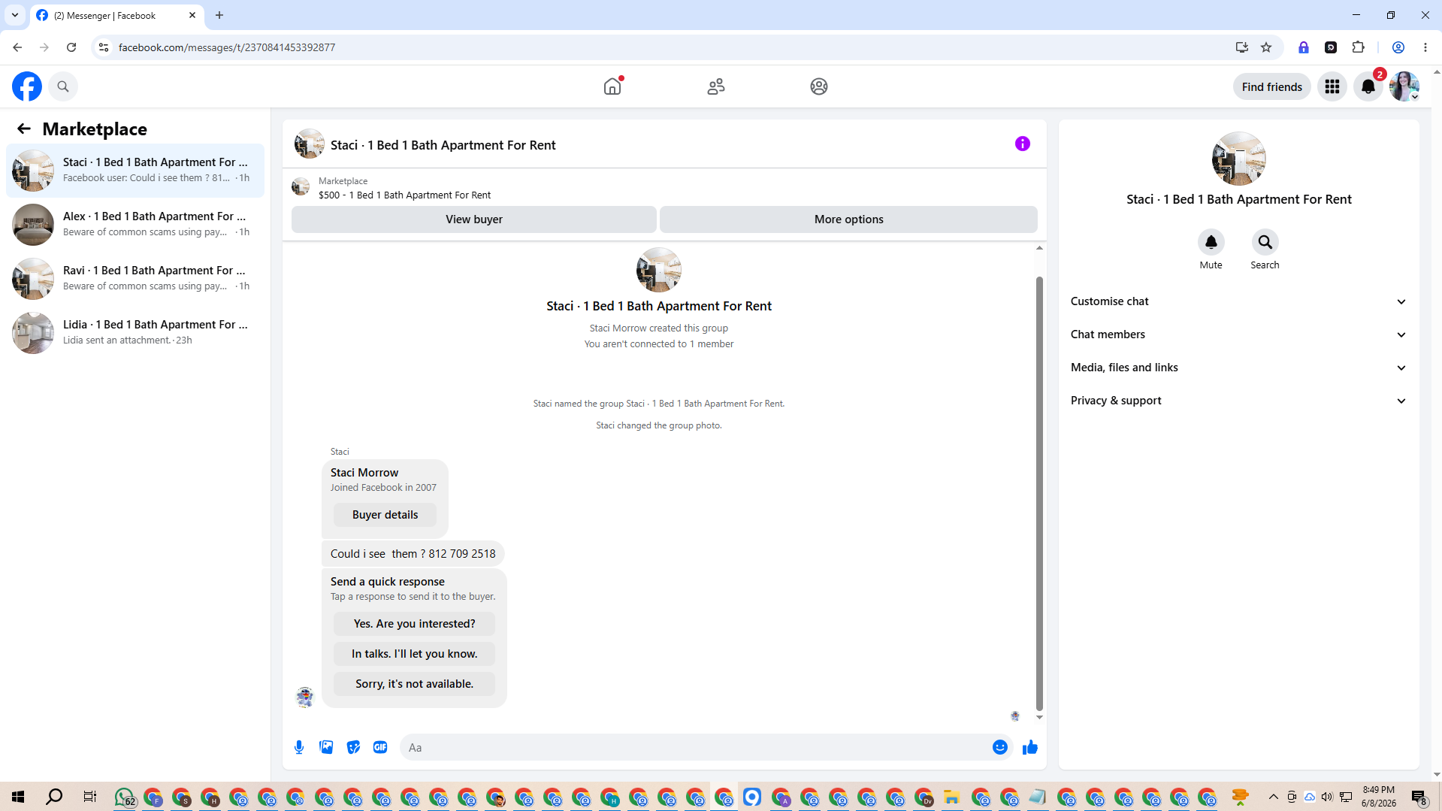
Task: Click the browser address bar URL
Action: [x=227, y=47]
